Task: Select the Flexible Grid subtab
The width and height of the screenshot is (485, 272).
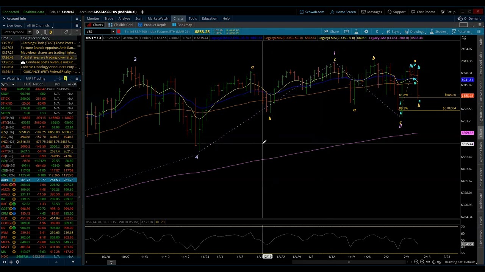Action: [120, 25]
